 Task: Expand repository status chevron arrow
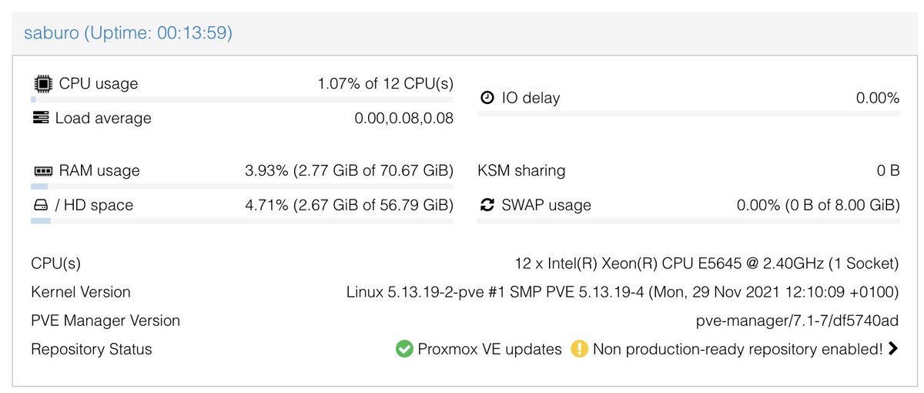tap(893, 349)
